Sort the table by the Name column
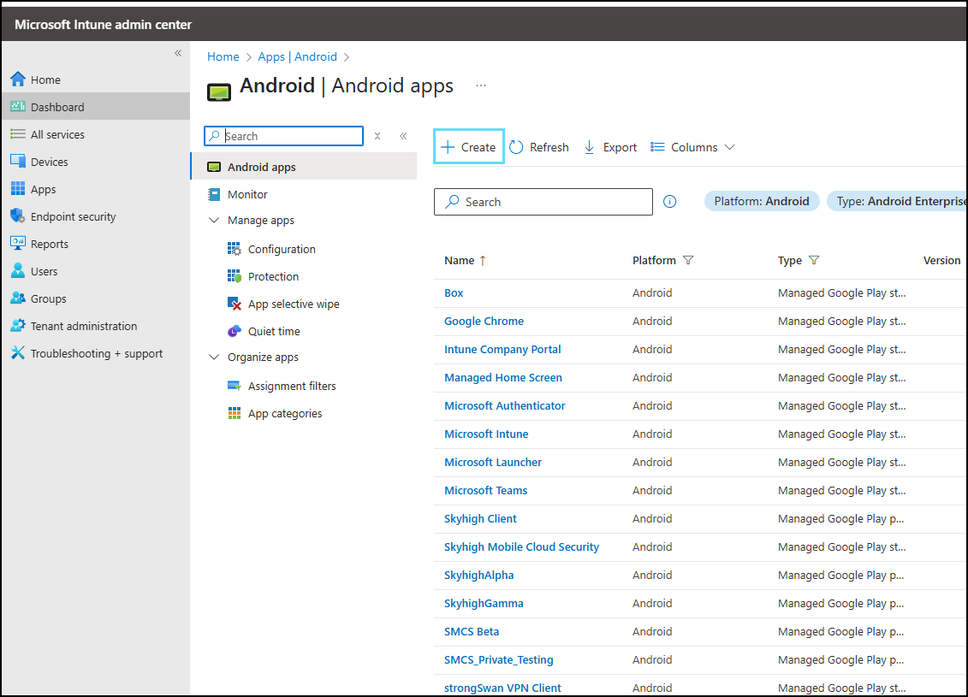Viewport: 968px width, 697px height. 465,260
